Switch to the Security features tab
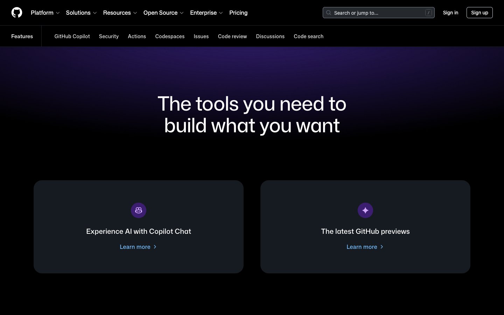 tap(108, 36)
